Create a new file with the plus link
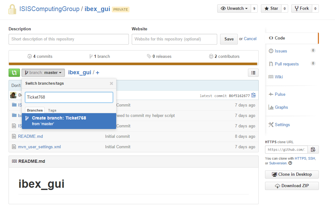The height and width of the screenshot is (214, 335). click(98, 73)
